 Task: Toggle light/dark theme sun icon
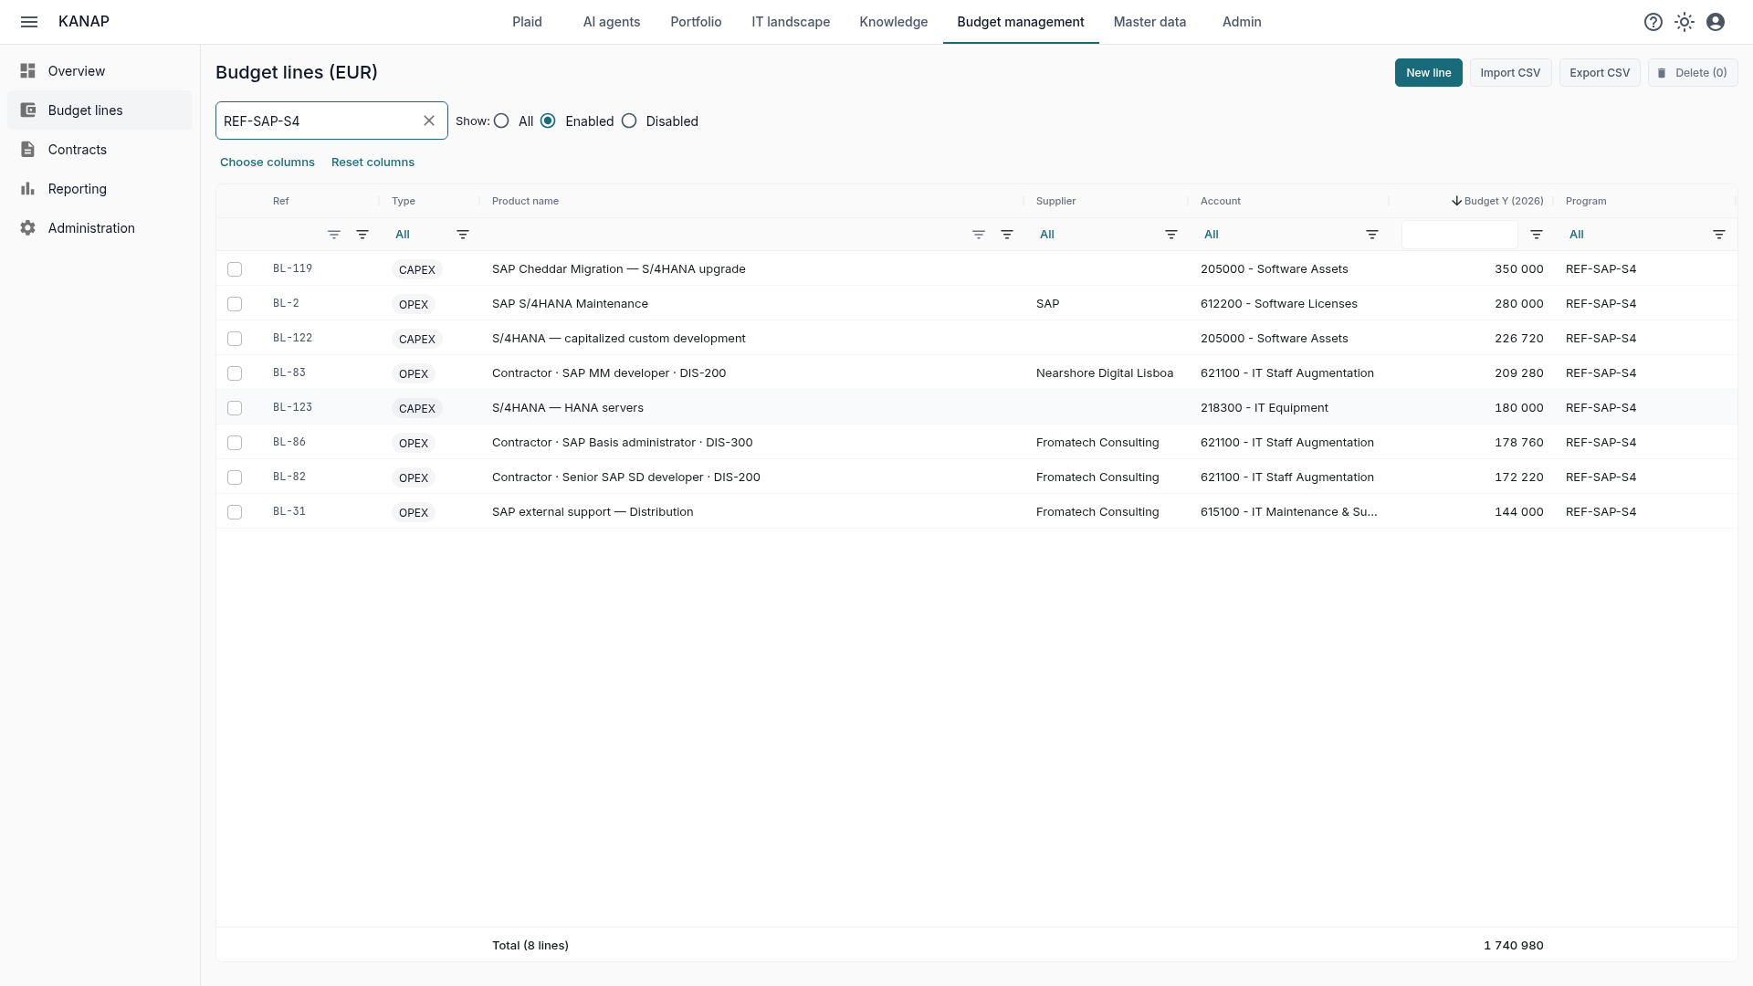tap(1685, 22)
